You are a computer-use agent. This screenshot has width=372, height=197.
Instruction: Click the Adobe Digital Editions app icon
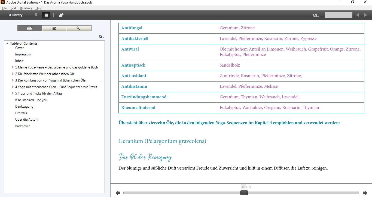coord(3,2)
